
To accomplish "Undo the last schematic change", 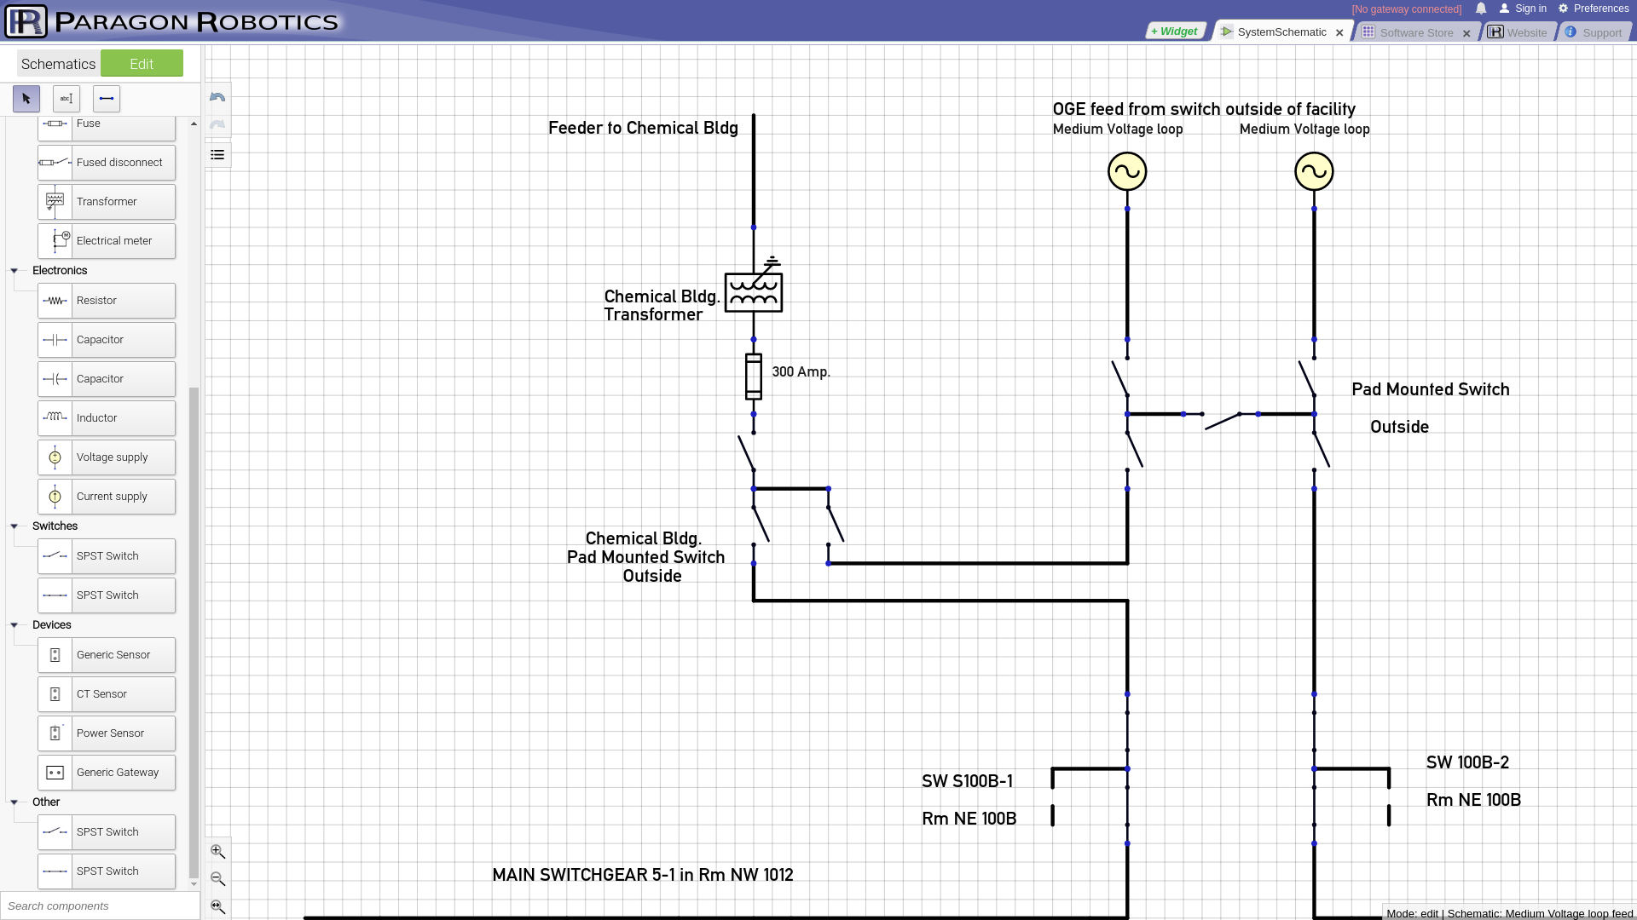I will [x=217, y=97].
